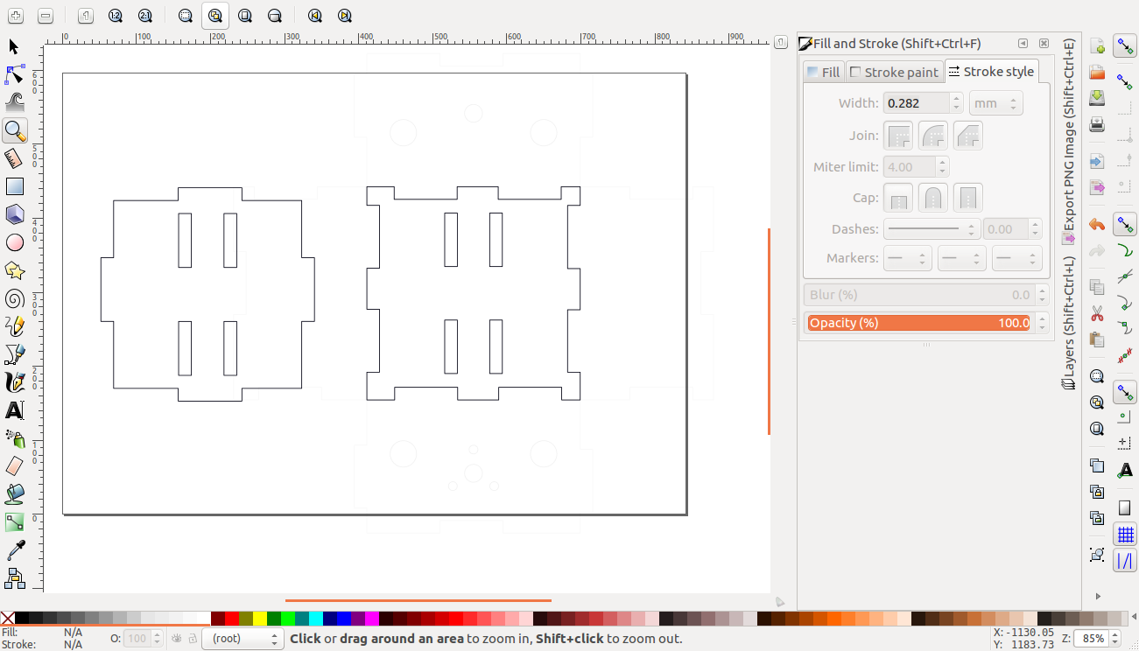Zoom to fit page

pyautogui.click(x=245, y=16)
